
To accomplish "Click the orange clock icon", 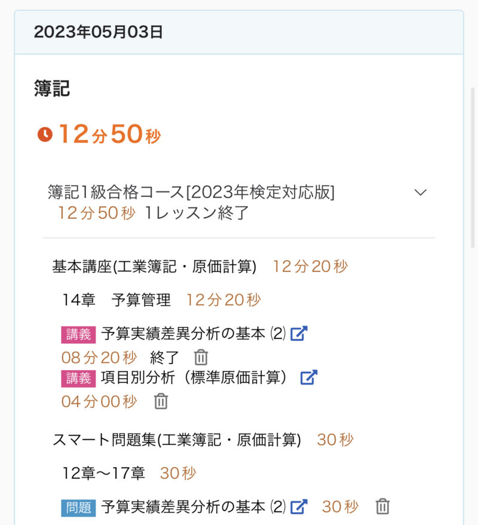I will click(x=45, y=135).
